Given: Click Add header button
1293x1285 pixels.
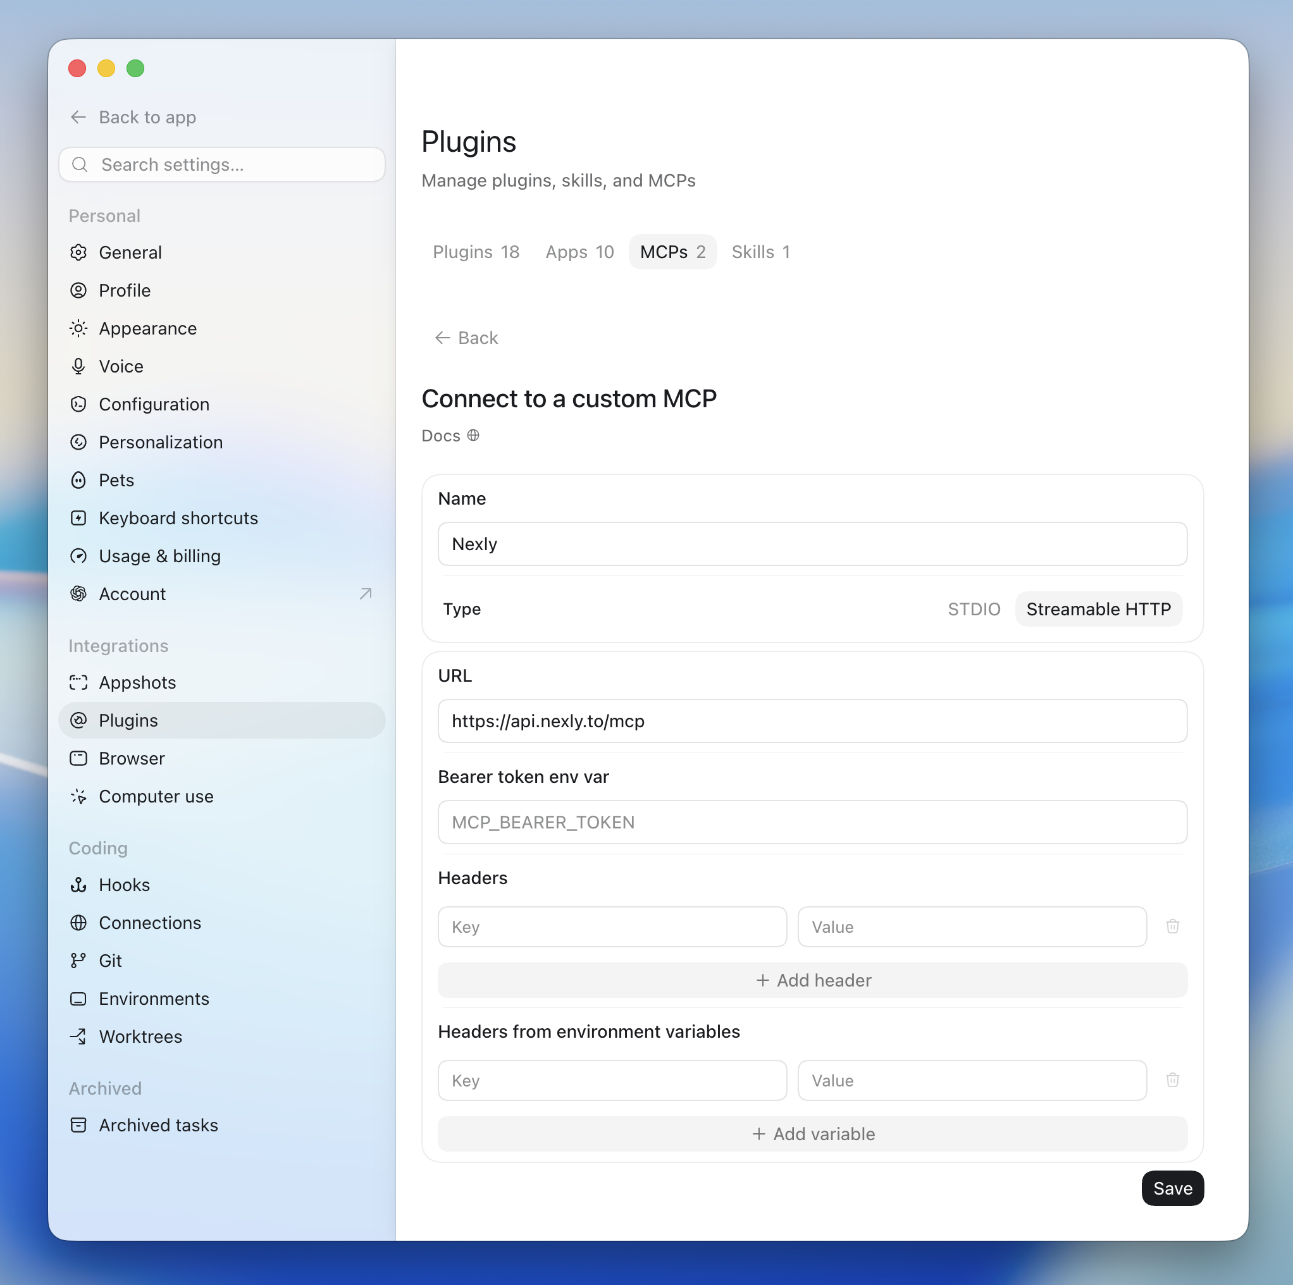Looking at the screenshot, I should point(812,981).
